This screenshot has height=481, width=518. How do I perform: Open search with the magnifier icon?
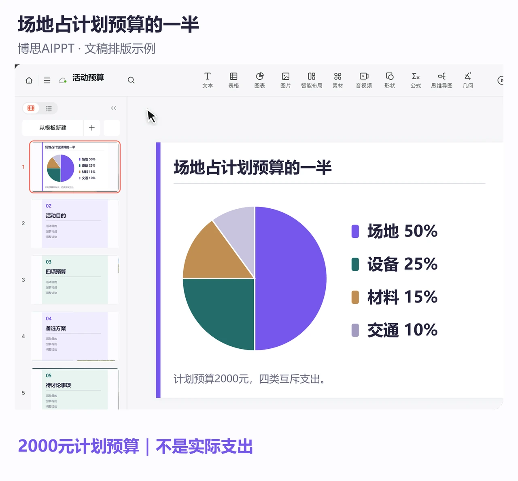pos(131,80)
